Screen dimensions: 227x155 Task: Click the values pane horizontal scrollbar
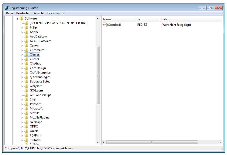click(x=152, y=142)
